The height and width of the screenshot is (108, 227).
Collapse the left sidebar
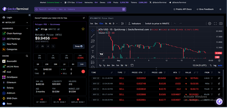click(29, 15)
